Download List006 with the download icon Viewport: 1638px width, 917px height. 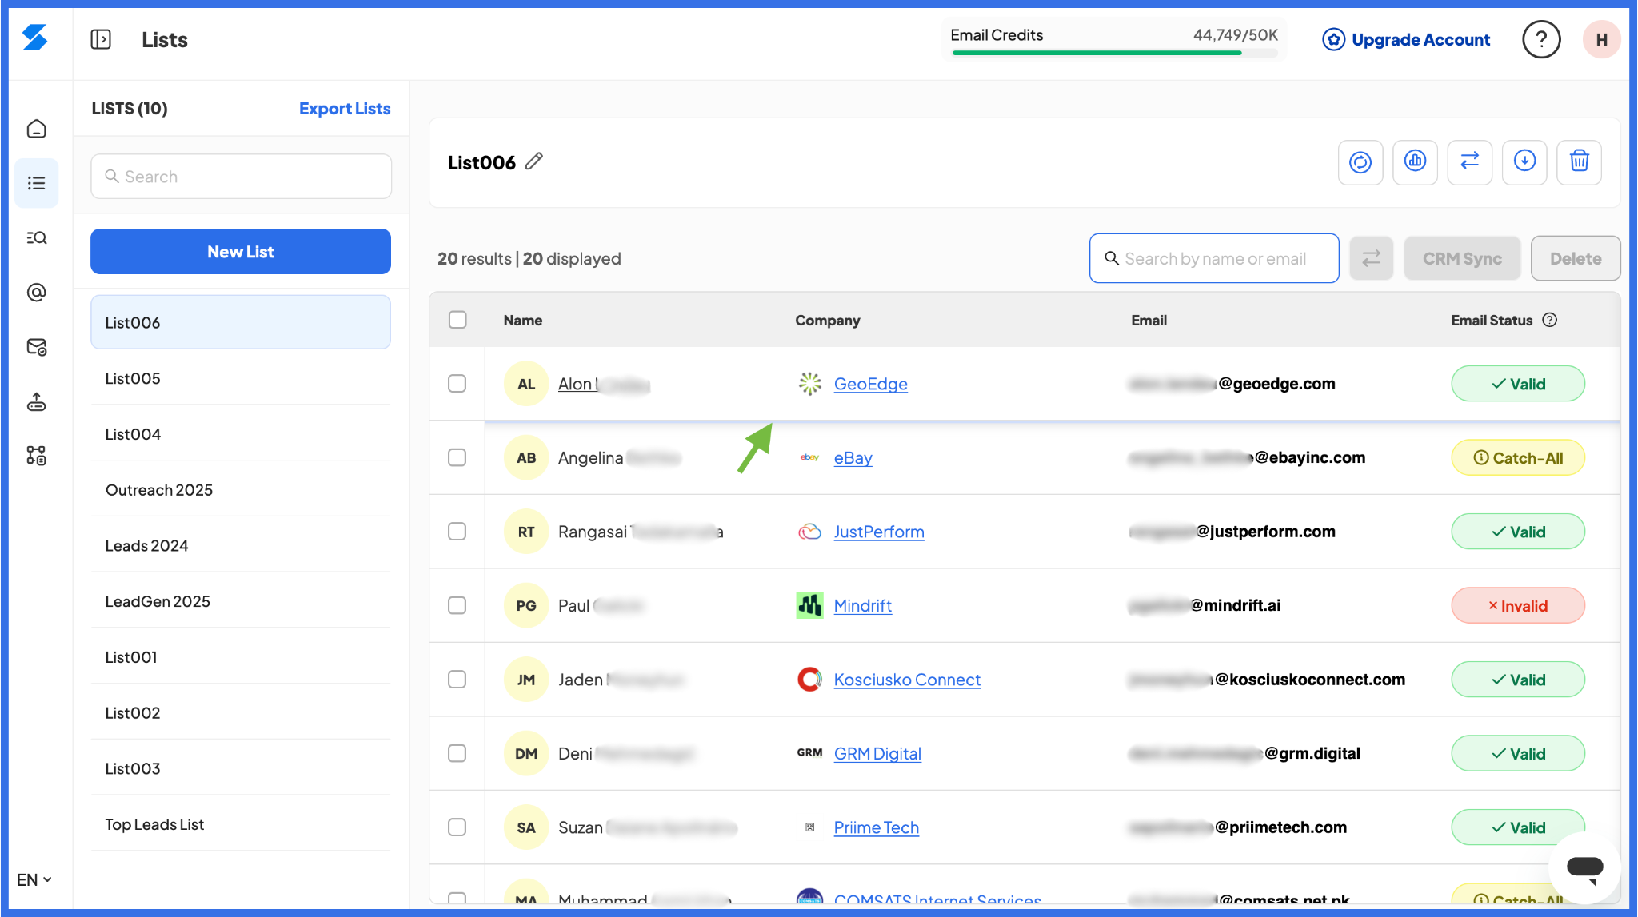(1524, 162)
